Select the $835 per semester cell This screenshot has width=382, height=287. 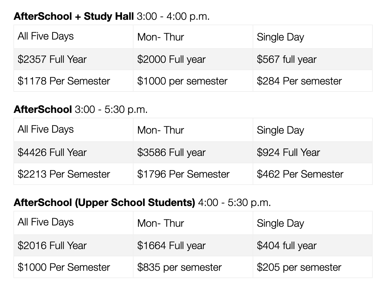pos(193,267)
